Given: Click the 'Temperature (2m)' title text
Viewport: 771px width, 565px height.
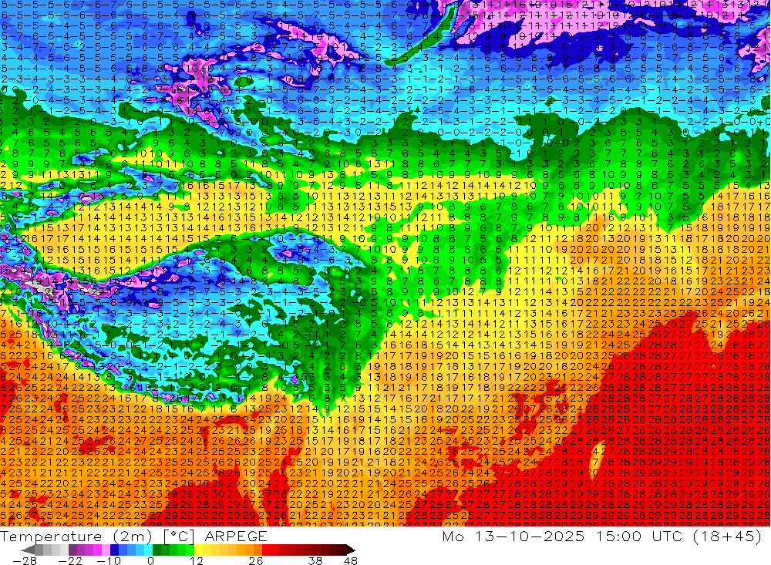Looking at the screenshot, I should coord(76,536).
